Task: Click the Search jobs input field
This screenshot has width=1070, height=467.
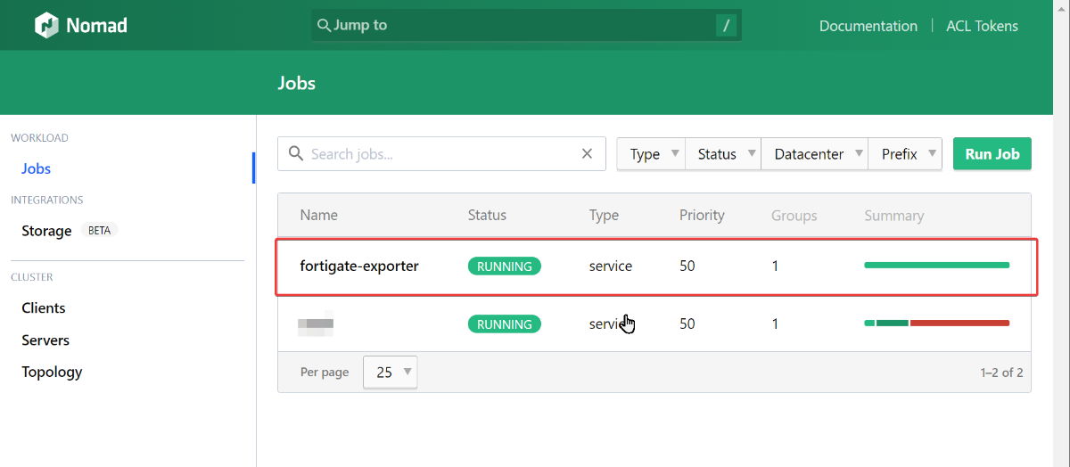Action: (441, 154)
